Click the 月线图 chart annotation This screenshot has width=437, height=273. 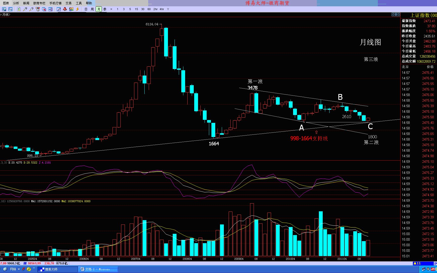370,42
